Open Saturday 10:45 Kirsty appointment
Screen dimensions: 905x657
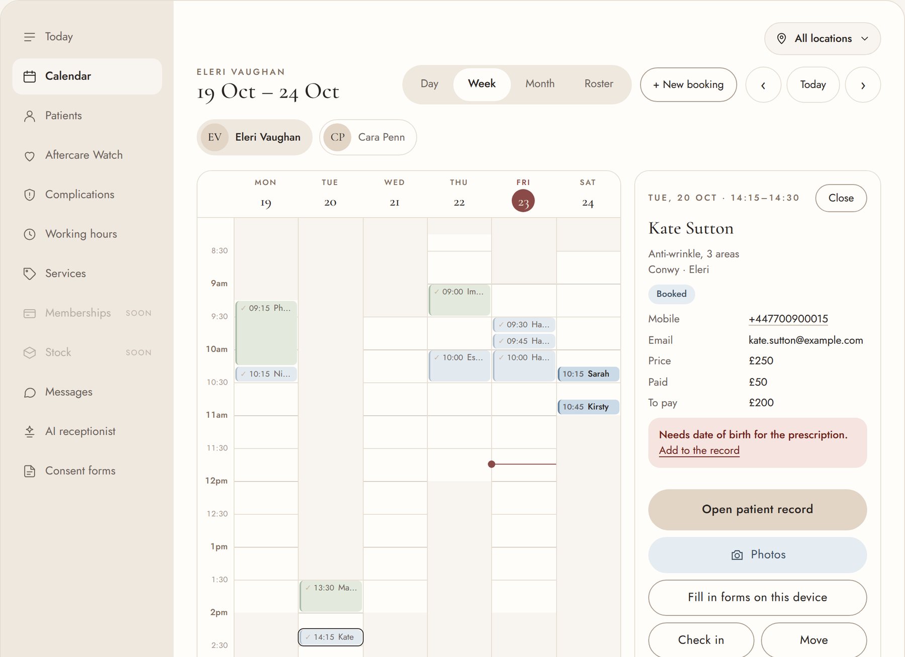[x=588, y=407]
